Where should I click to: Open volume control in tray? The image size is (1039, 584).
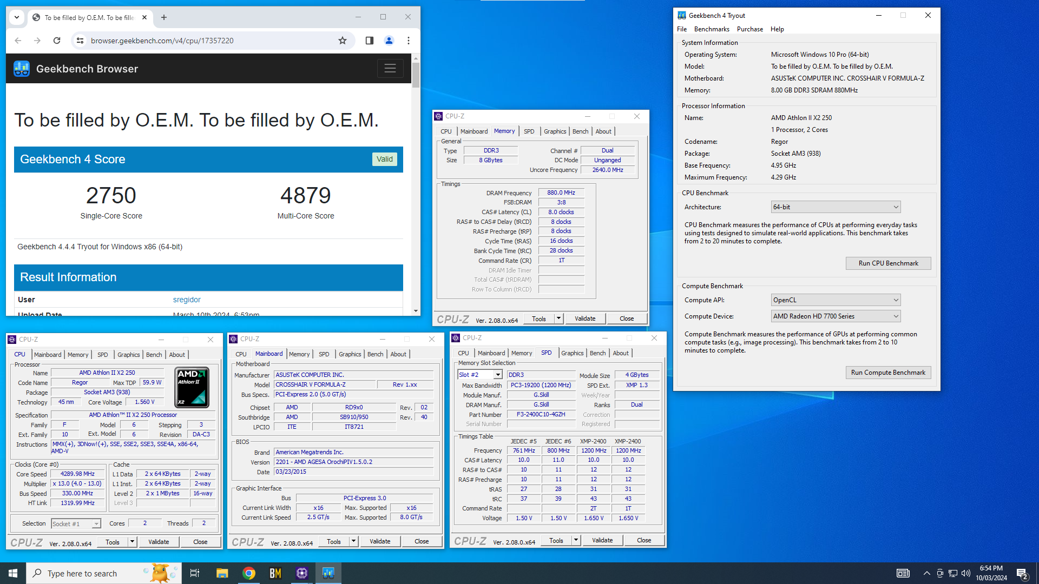[966, 573]
